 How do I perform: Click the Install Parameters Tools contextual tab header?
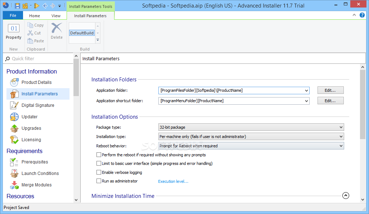click(91, 6)
